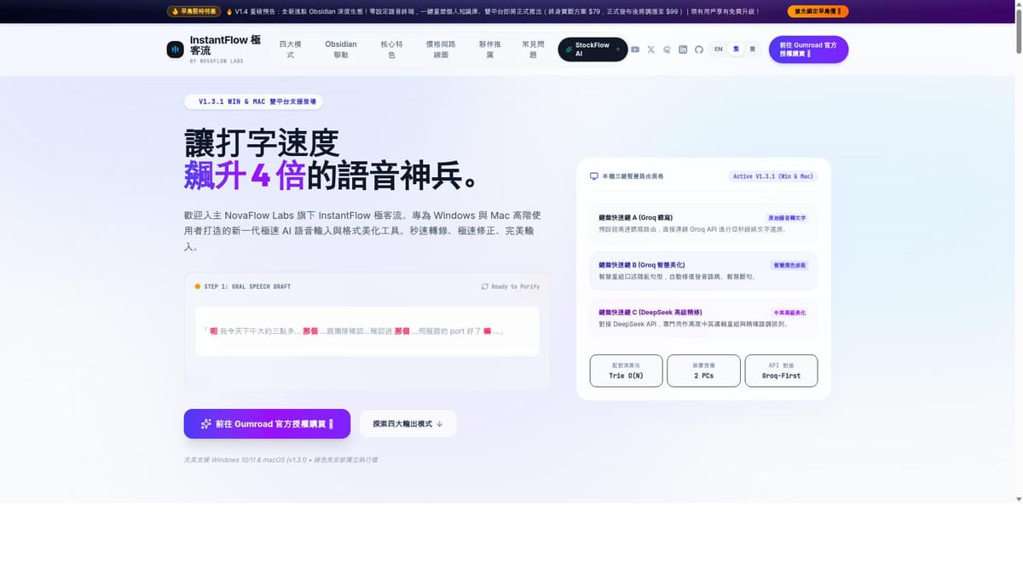Open the 核心特色 nav item

tap(391, 49)
